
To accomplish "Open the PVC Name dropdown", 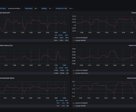I will click(15, 8).
